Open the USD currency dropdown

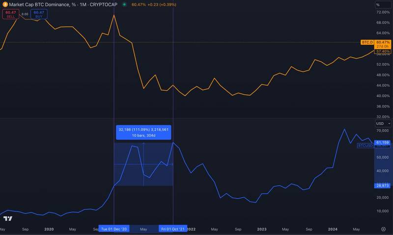(383, 123)
